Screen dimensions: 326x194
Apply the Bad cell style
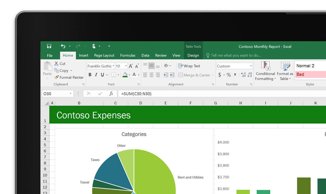point(310,74)
